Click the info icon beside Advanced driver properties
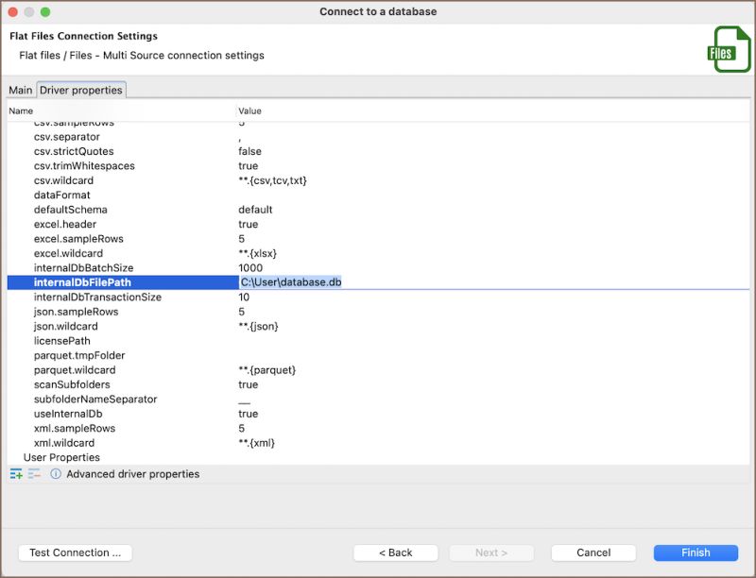Image resolution: width=756 pixels, height=578 pixels. tap(55, 474)
